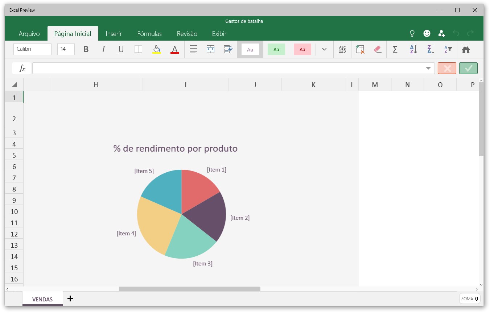
Task: Click the Insert Cells icon
Action: [x=360, y=49]
